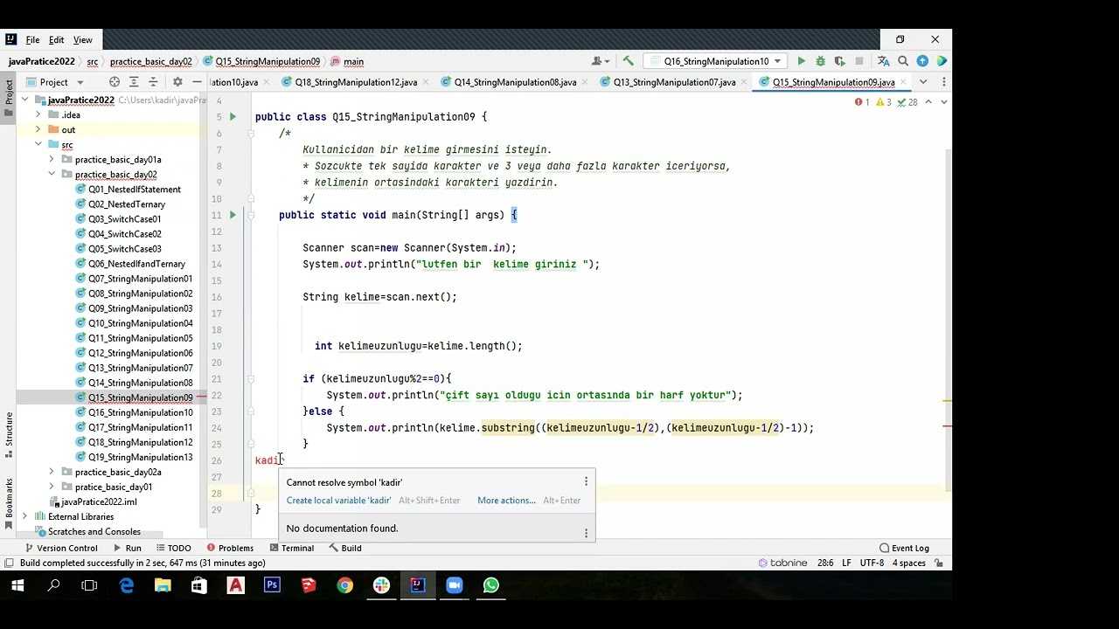Close the Q15_StringManipulation09.java tab
1119x629 pixels.
tap(903, 82)
